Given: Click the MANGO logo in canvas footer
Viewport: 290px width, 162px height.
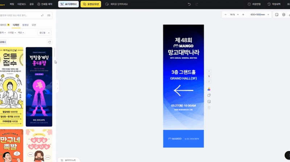Looking at the screenshot, I should (x=175, y=139).
